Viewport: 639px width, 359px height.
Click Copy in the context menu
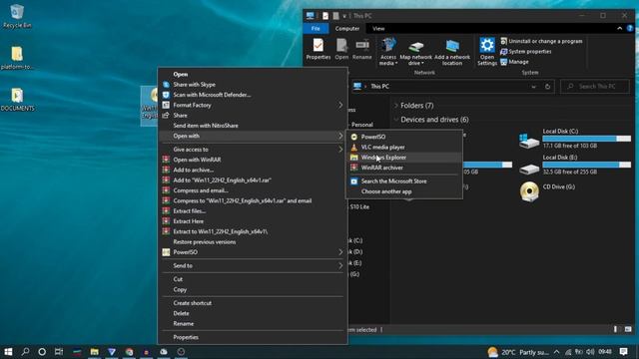253,289
